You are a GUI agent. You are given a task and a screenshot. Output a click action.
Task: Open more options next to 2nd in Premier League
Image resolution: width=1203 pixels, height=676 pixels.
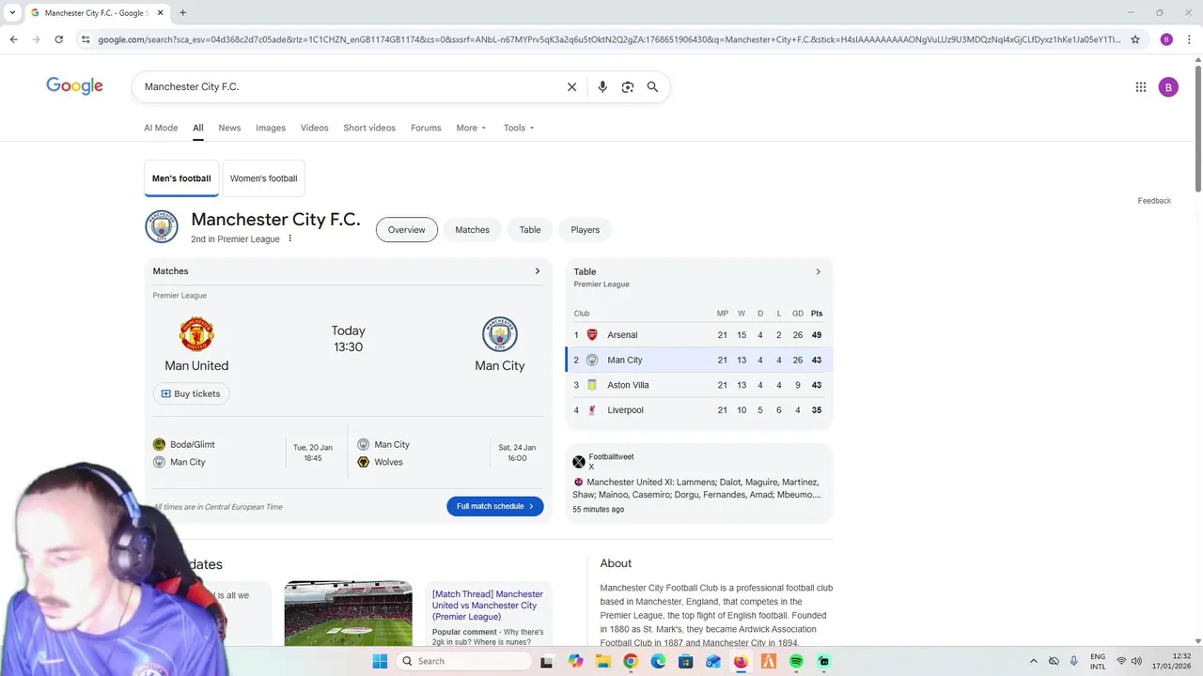click(x=289, y=238)
